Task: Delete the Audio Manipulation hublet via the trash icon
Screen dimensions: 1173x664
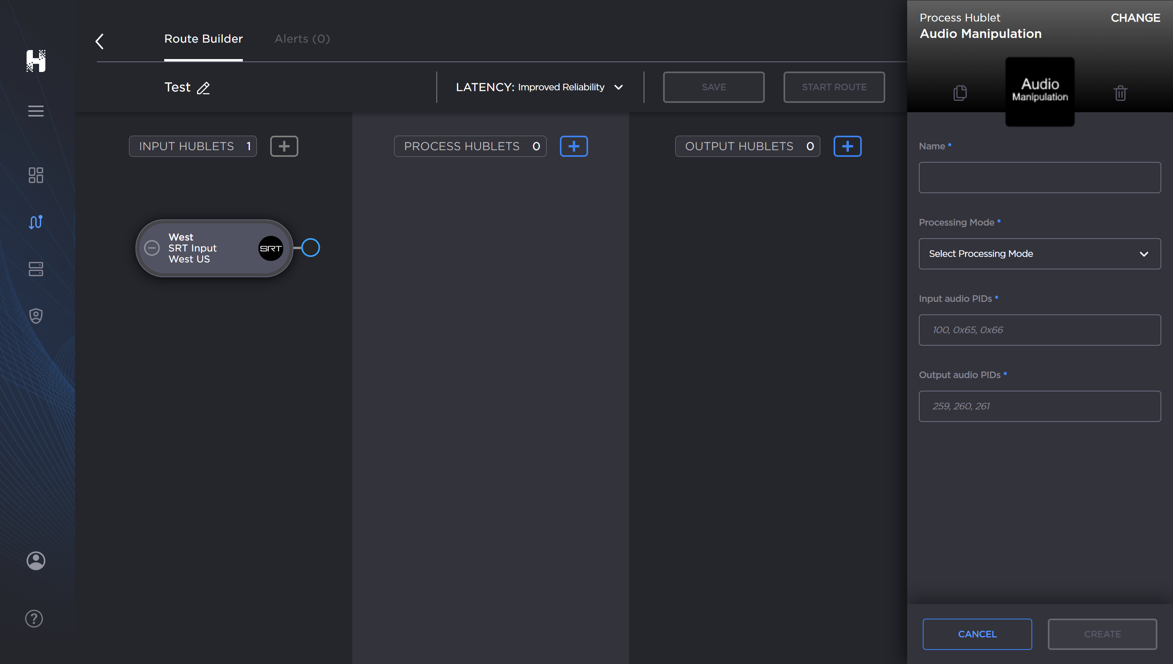Action: 1120,93
